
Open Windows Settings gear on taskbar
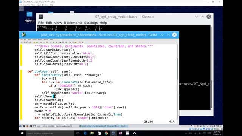pyautogui.click(x=135, y=133)
